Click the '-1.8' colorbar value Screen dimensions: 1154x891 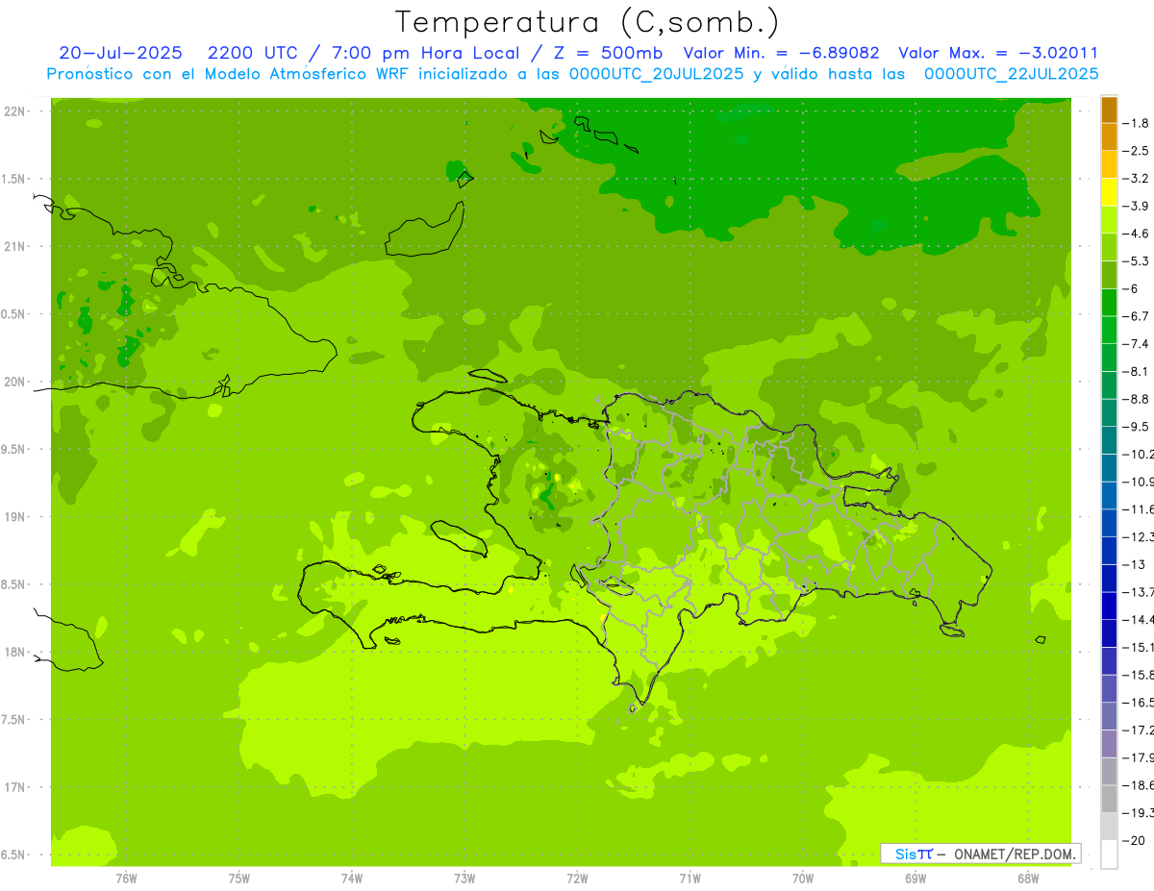tap(1138, 123)
